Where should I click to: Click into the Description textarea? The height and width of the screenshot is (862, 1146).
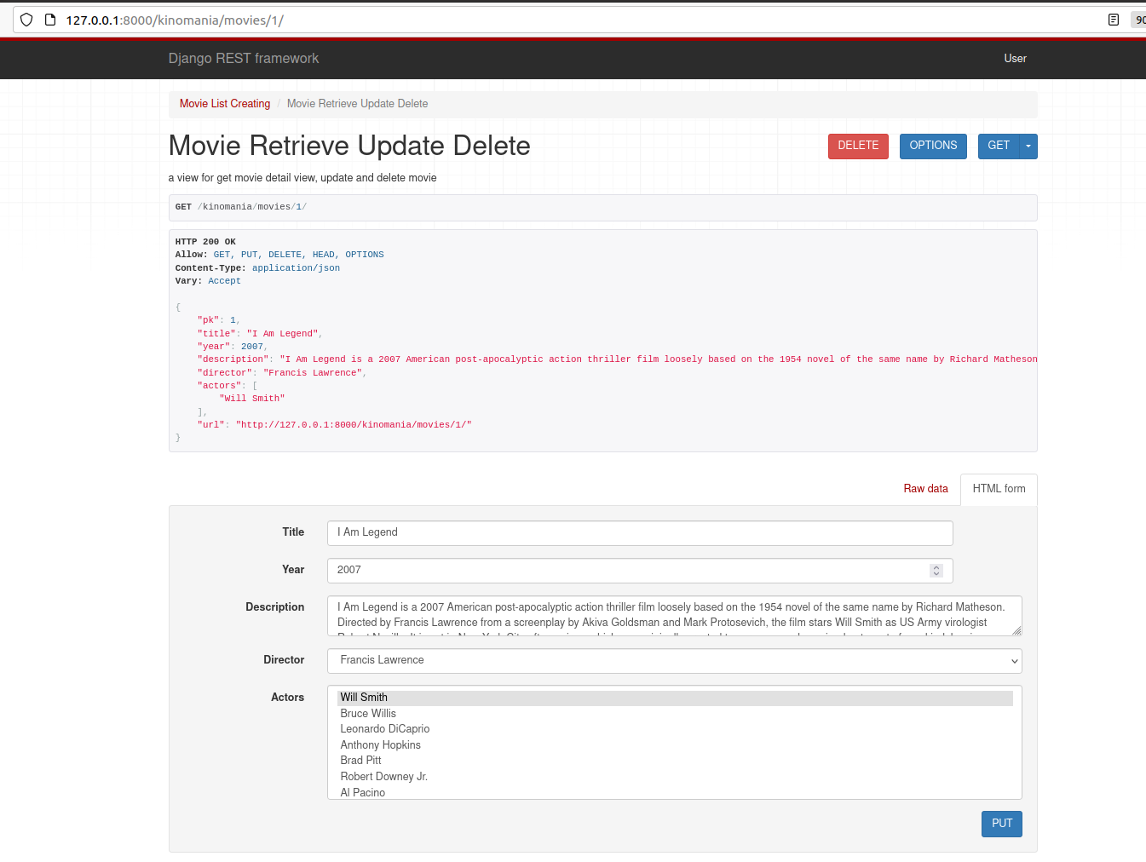pos(674,616)
